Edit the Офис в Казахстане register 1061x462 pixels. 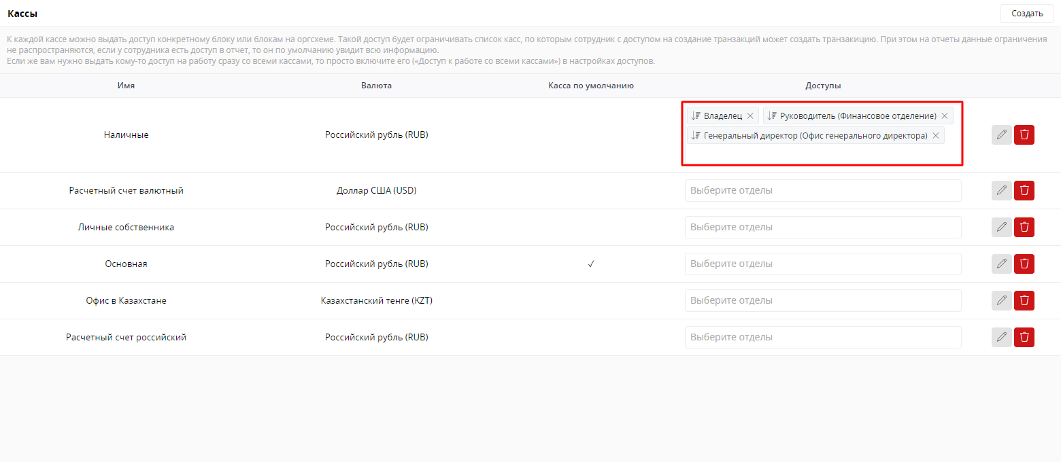[x=1001, y=301]
